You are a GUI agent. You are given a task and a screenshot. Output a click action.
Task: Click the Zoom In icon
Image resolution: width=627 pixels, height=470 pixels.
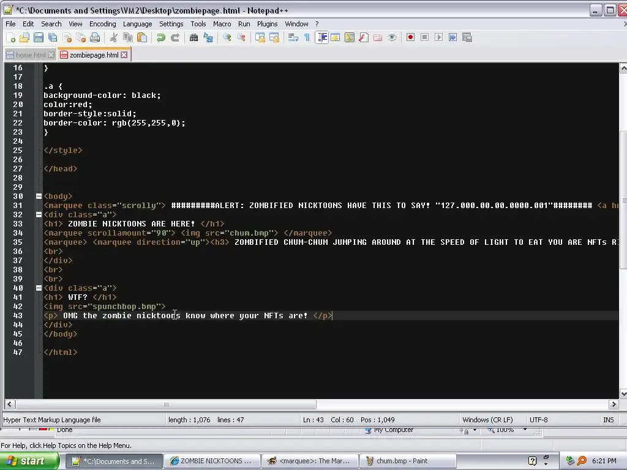click(x=227, y=37)
